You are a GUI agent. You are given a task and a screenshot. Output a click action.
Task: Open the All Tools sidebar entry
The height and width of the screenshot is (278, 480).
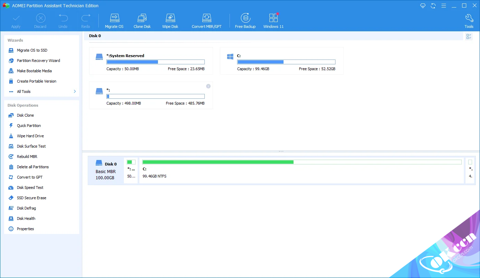[24, 92]
